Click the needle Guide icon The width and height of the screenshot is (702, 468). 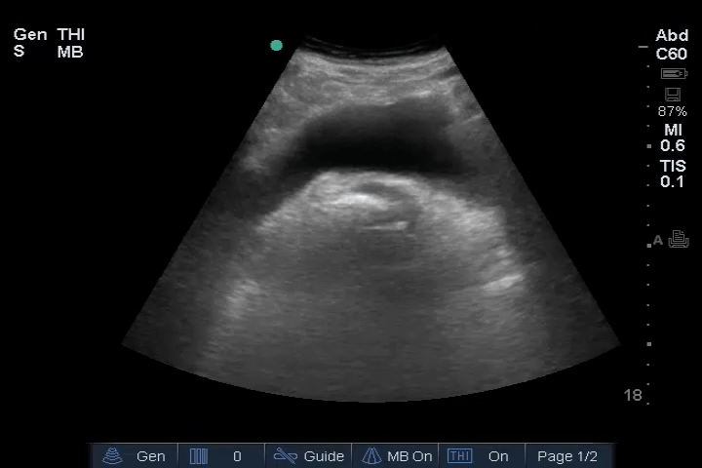[x=285, y=456]
